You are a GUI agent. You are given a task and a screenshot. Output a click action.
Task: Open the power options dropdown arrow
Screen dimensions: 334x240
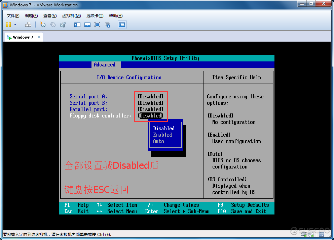click(x=15, y=25)
